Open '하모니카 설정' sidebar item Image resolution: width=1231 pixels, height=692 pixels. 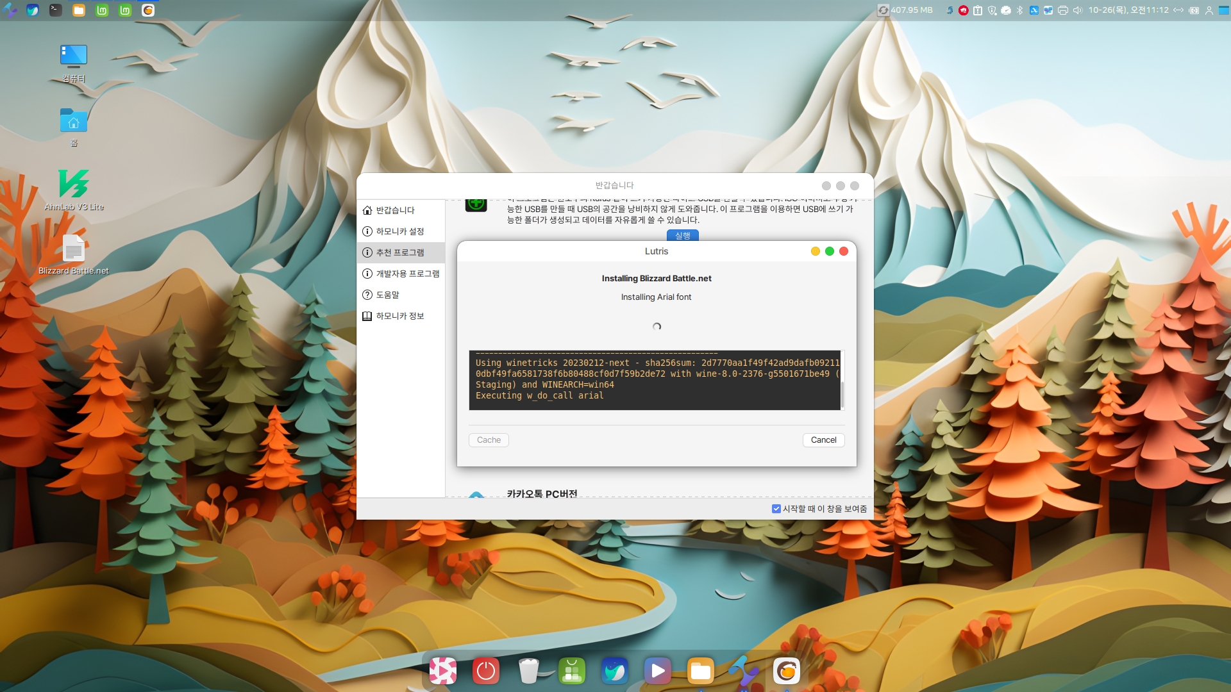pos(400,231)
